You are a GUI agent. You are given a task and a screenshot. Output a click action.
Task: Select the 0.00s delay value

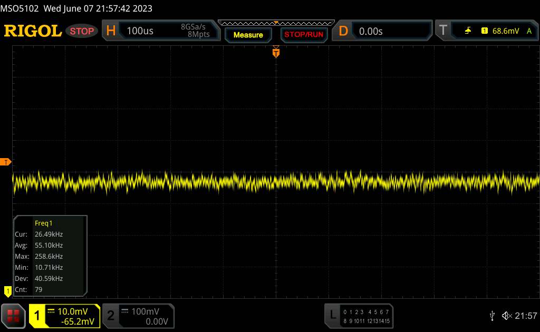[371, 31]
